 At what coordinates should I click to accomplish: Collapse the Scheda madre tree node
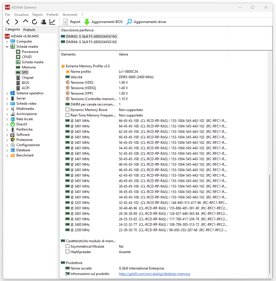tap(7, 47)
